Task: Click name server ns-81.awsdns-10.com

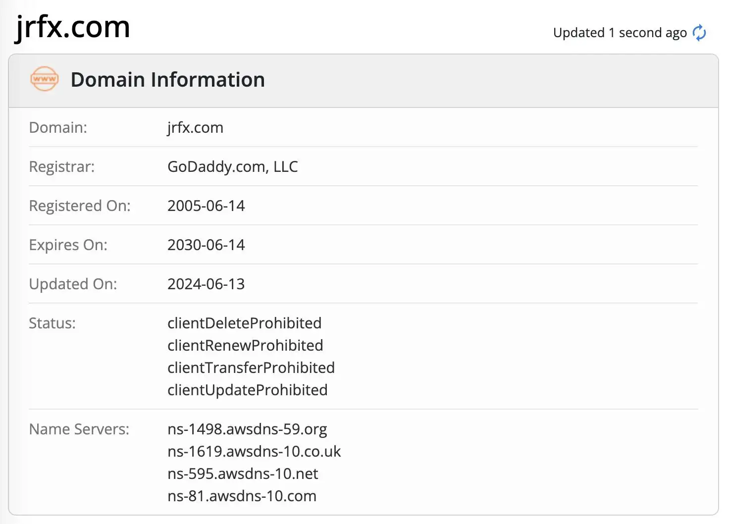Action: pos(242,496)
